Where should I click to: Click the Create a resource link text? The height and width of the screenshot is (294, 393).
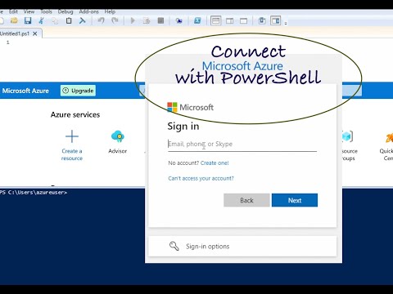click(x=72, y=154)
